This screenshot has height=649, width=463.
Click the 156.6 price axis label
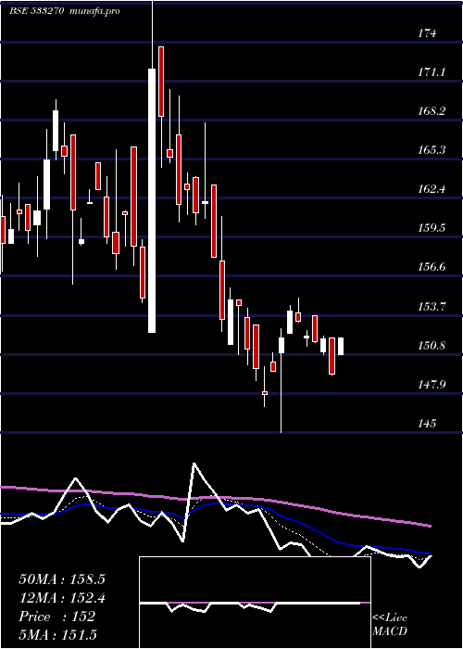(431, 267)
